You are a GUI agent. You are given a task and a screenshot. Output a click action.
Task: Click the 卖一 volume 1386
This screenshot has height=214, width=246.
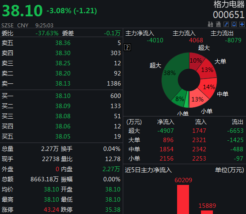[x=114, y=83]
